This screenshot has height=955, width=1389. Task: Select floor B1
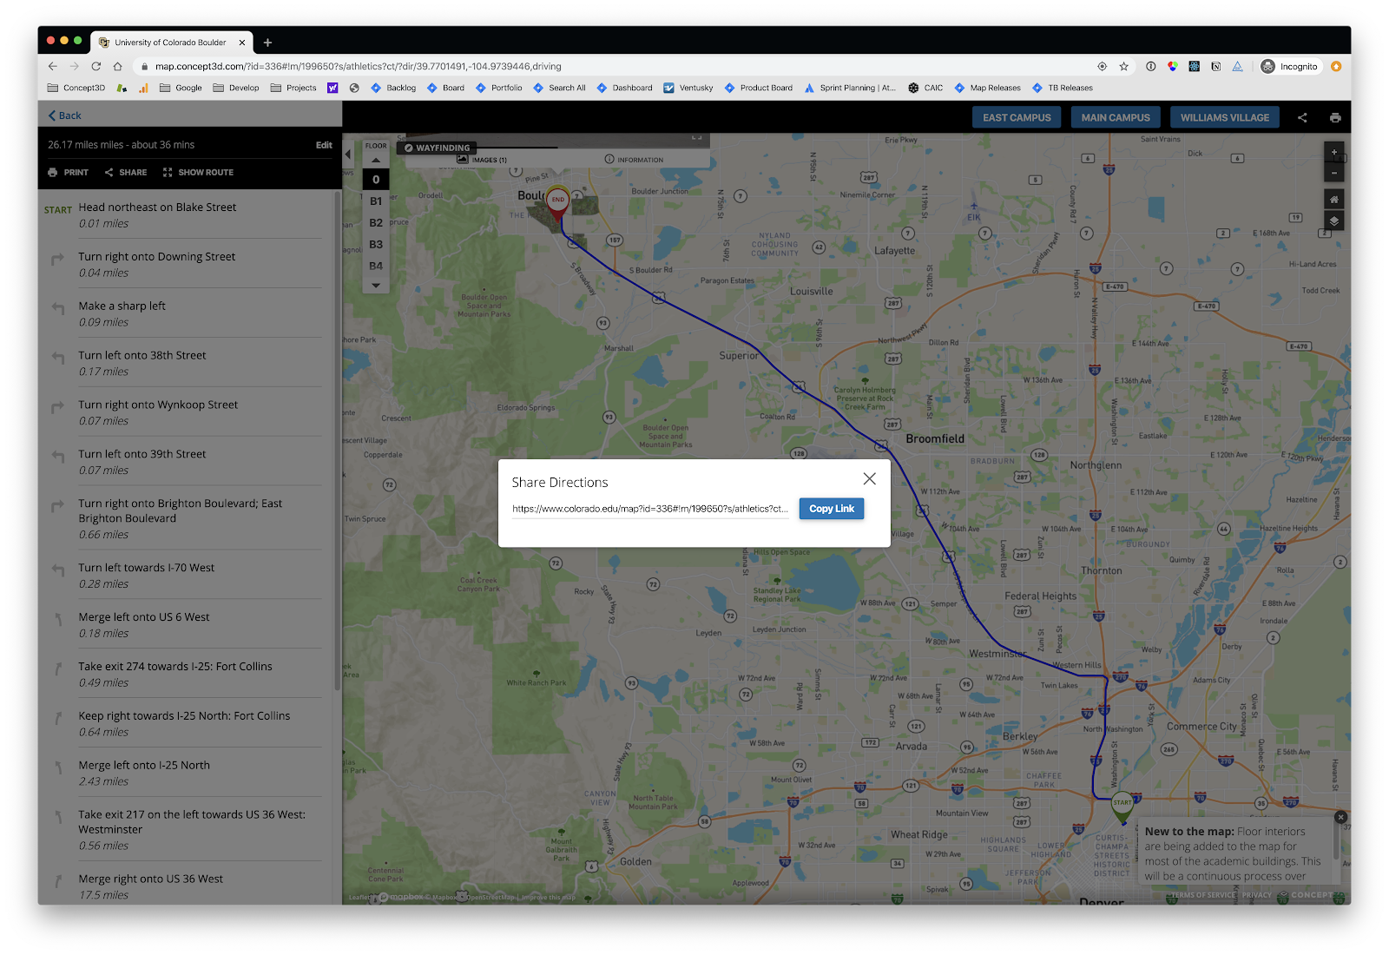click(376, 201)
